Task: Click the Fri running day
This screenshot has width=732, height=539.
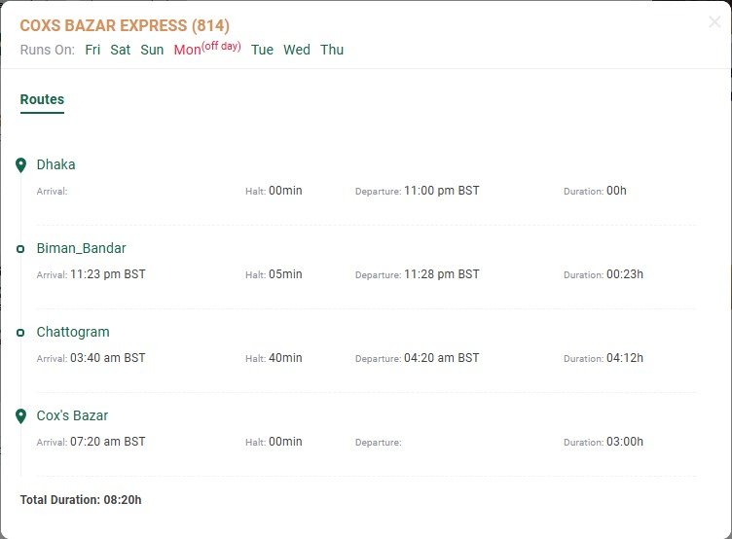Action: [92, 50]
